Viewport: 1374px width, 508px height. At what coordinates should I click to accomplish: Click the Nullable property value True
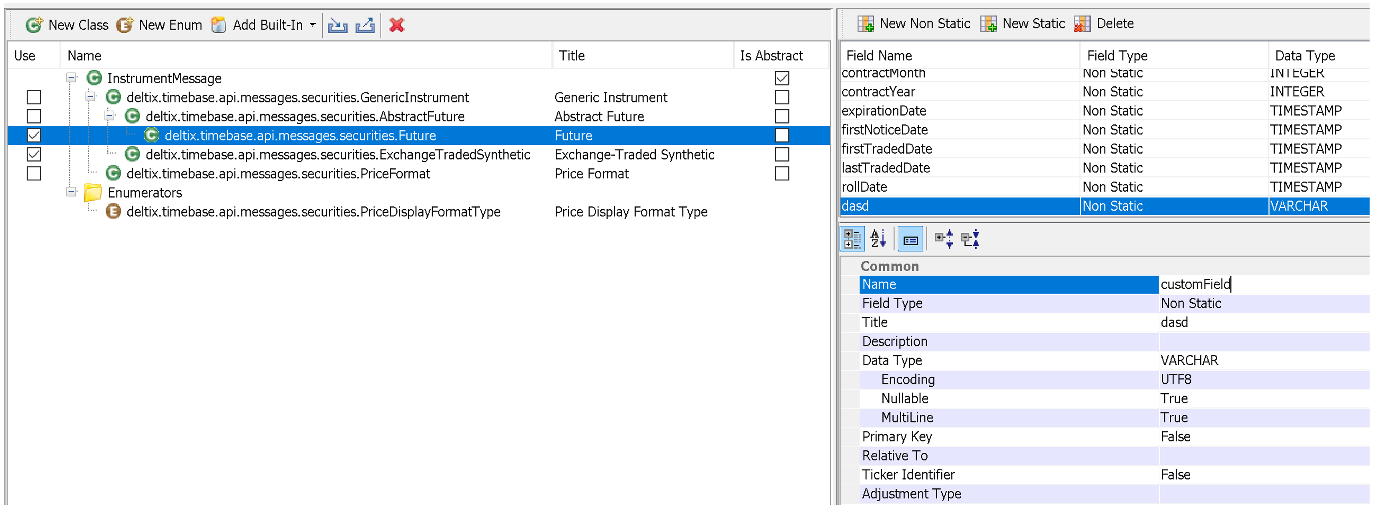(1264, 399)
